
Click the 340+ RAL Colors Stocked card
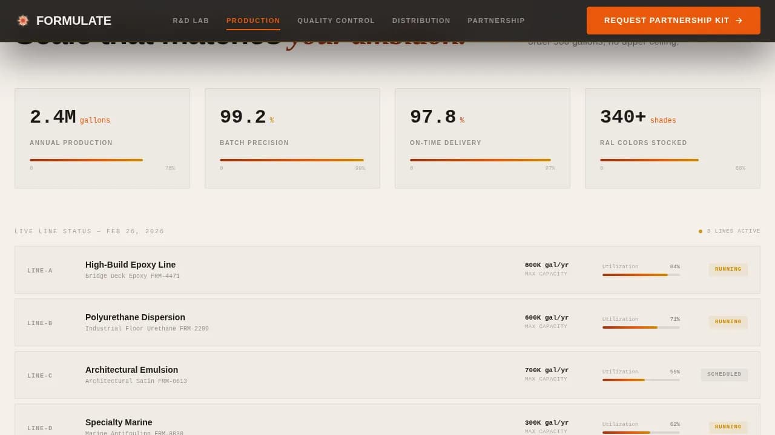click(672, 138)
